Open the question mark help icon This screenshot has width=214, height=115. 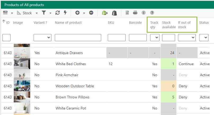click(152, 13)
